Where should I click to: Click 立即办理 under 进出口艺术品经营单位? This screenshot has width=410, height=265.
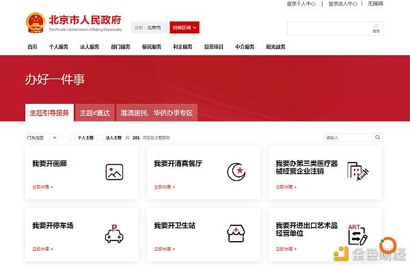[286, 249]
